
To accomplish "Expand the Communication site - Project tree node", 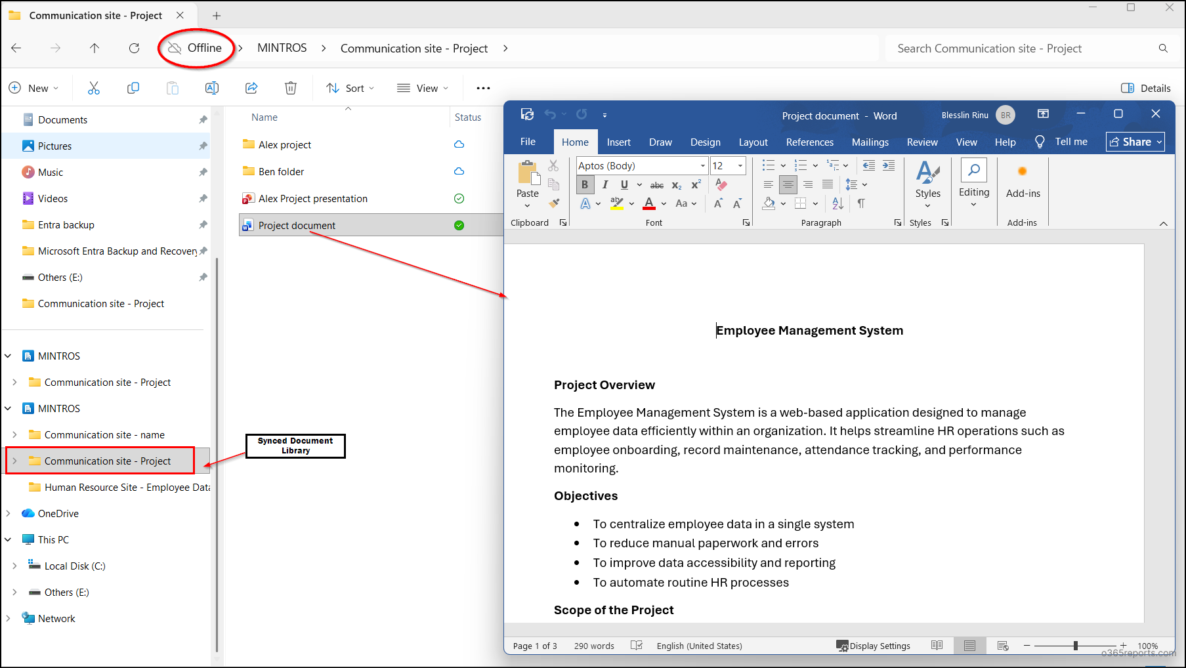I will click(x=16, y=461).
